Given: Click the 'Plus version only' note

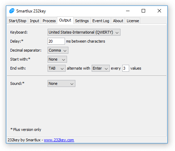Looking at the screenshot, I should (x=26, y=130).
